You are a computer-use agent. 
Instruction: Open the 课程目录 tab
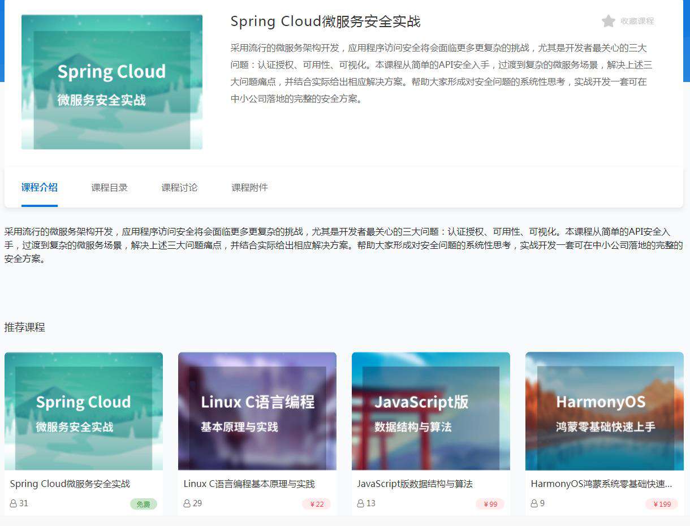110,187
